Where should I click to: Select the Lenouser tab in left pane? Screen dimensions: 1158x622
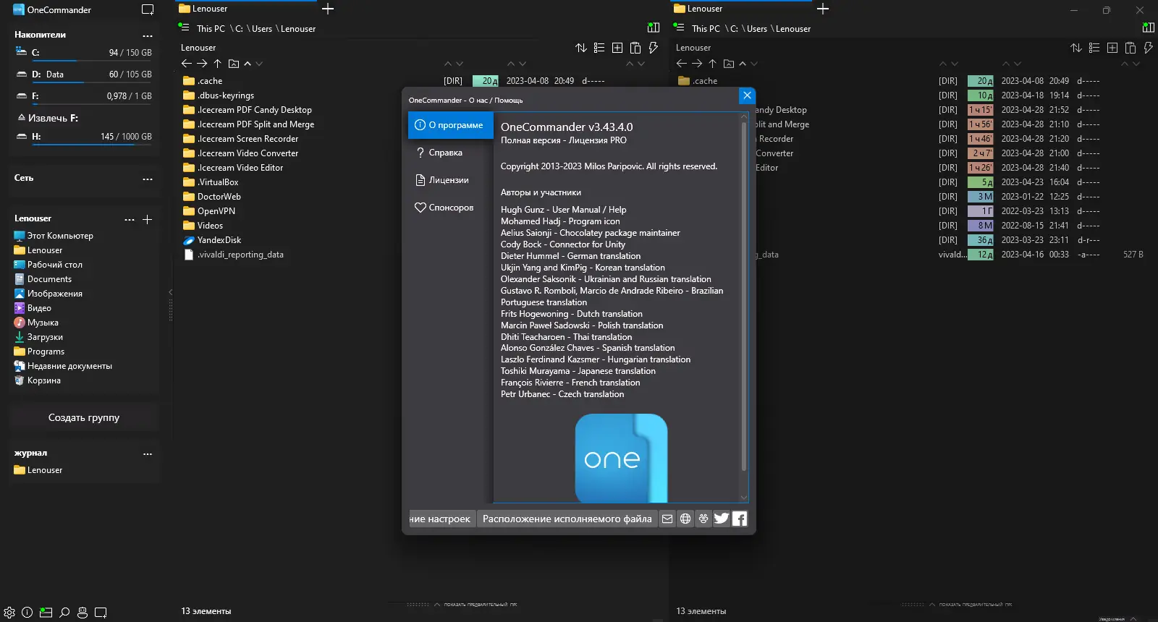tap(246, 9)
